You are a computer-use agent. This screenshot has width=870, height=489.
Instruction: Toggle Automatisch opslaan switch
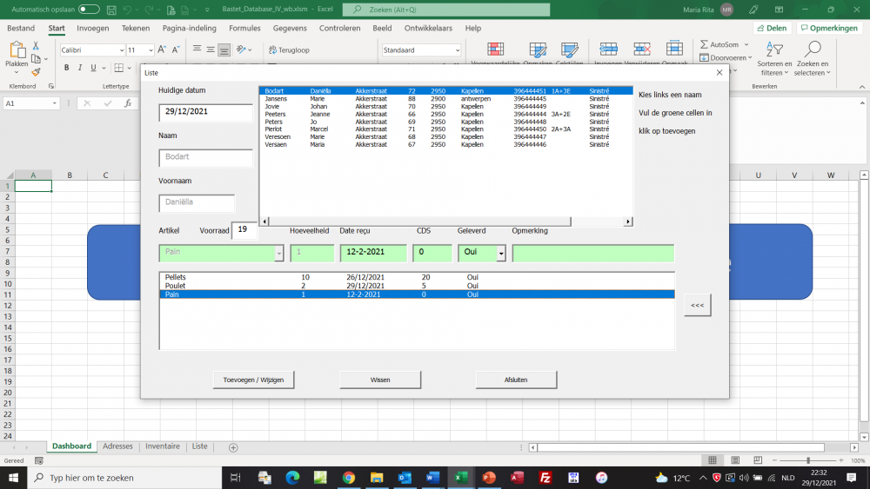coord(88,10)
